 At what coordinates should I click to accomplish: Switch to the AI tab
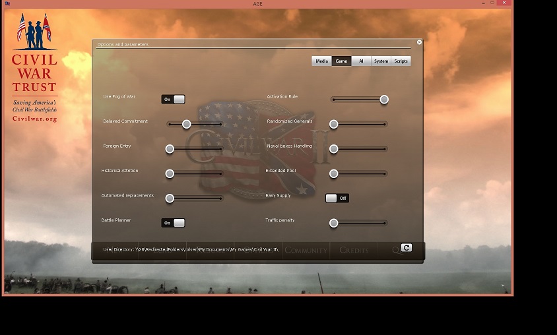tap(361, 61)
